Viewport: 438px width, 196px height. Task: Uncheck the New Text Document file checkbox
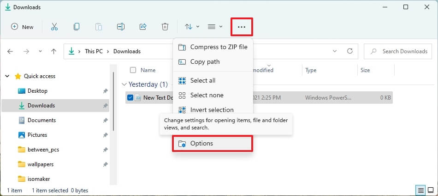(x=130, y=97)
